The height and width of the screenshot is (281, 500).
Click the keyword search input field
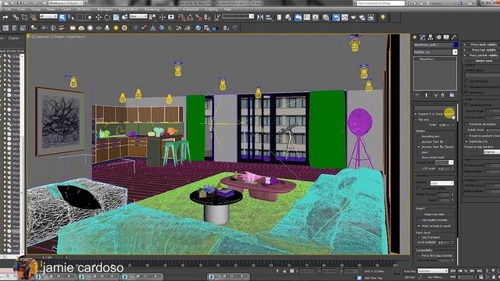point(380,3)
